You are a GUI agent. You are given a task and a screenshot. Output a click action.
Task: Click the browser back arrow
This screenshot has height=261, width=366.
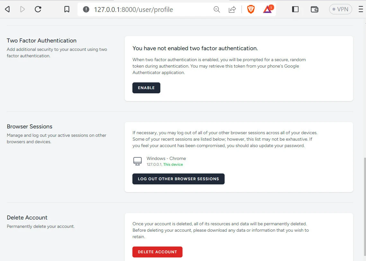(x=7, y=9)
